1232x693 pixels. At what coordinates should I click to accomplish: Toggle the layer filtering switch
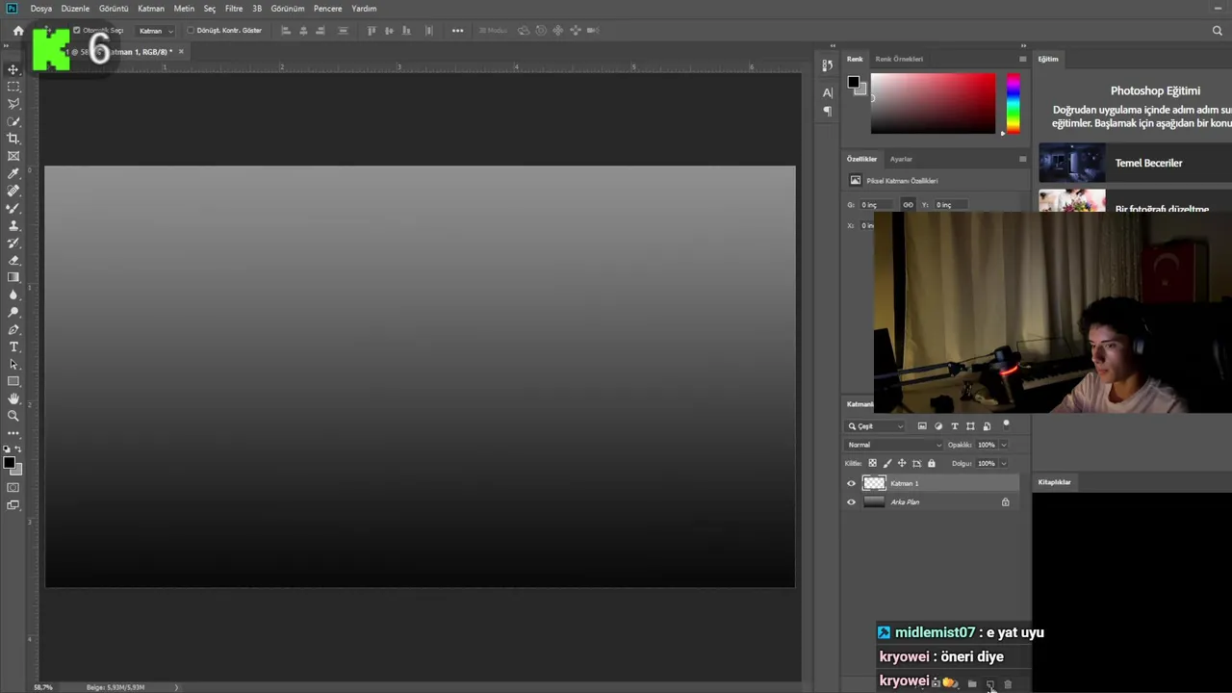(x=1006, y=424)
